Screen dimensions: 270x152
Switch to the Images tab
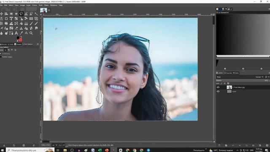[18, 44]
